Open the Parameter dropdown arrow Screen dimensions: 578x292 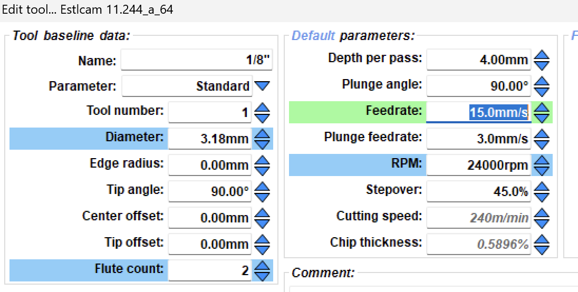click(263, 86)
